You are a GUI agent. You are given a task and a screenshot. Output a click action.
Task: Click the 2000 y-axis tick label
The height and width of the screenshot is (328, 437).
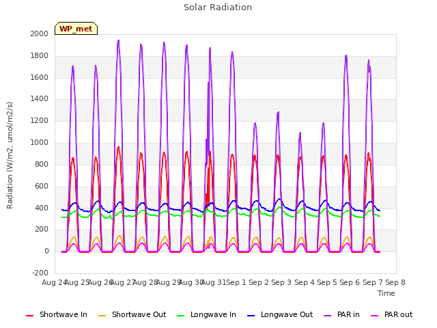(x=40, y=33)
